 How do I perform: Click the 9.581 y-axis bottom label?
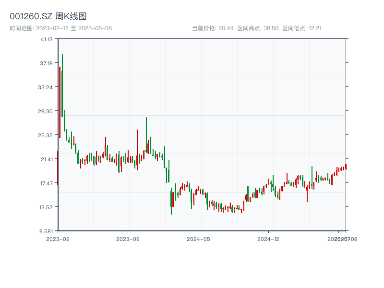(47, 231)
